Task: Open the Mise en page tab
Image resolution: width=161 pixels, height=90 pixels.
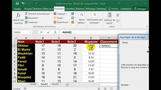Action: (x=48, y=9)
